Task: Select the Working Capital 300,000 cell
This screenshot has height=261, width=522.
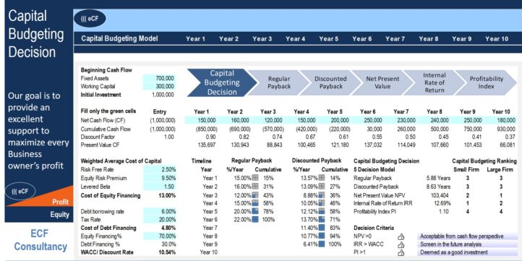Action: 159,87
